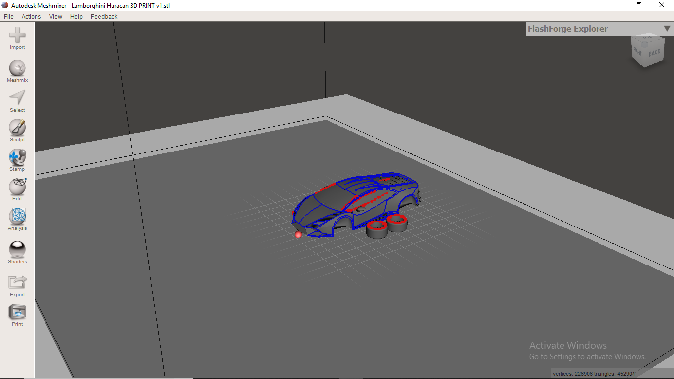Click the Export icon
674x379 pixels.
tap(17, 282)
